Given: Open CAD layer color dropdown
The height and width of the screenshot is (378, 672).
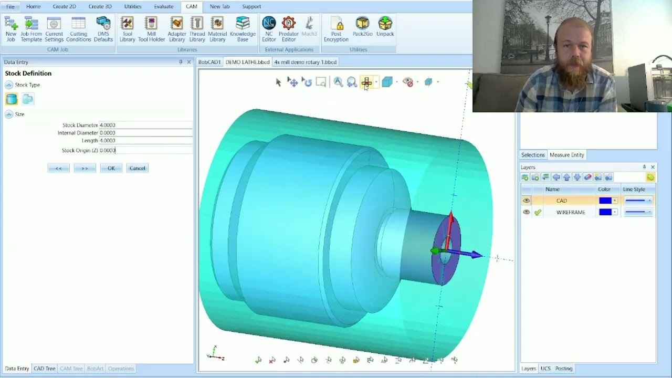Looking at the screenshot, I should point(615,201).
